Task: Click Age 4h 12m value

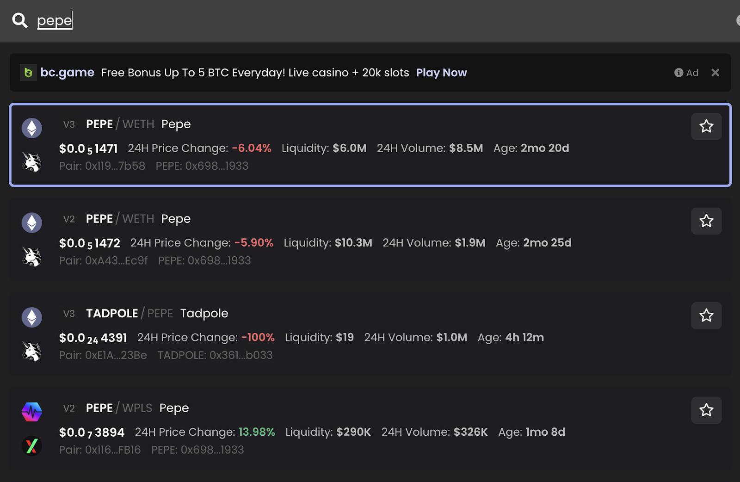Action: [524, 338]
